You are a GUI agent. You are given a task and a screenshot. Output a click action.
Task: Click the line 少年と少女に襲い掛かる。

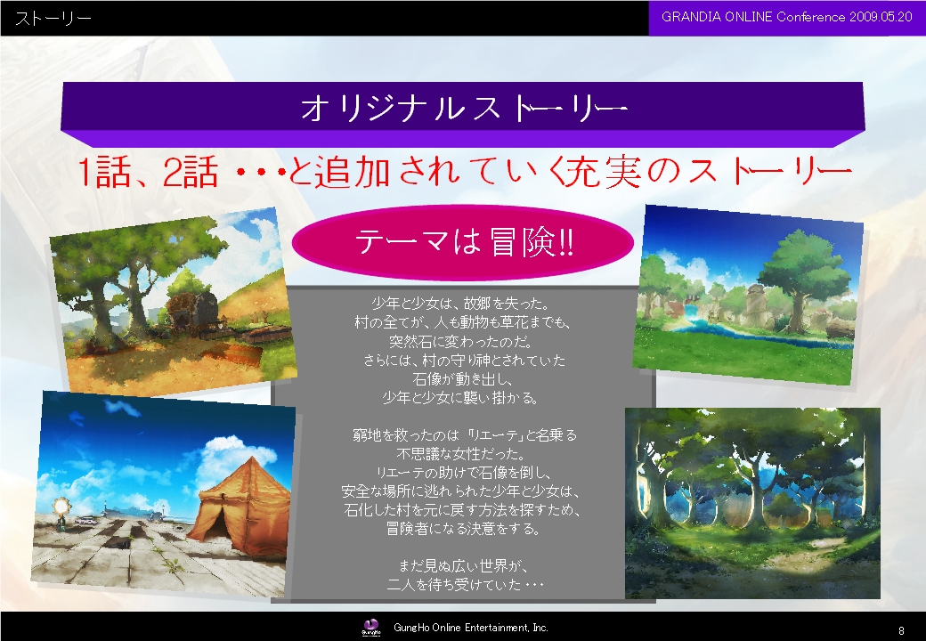point(460,398)
